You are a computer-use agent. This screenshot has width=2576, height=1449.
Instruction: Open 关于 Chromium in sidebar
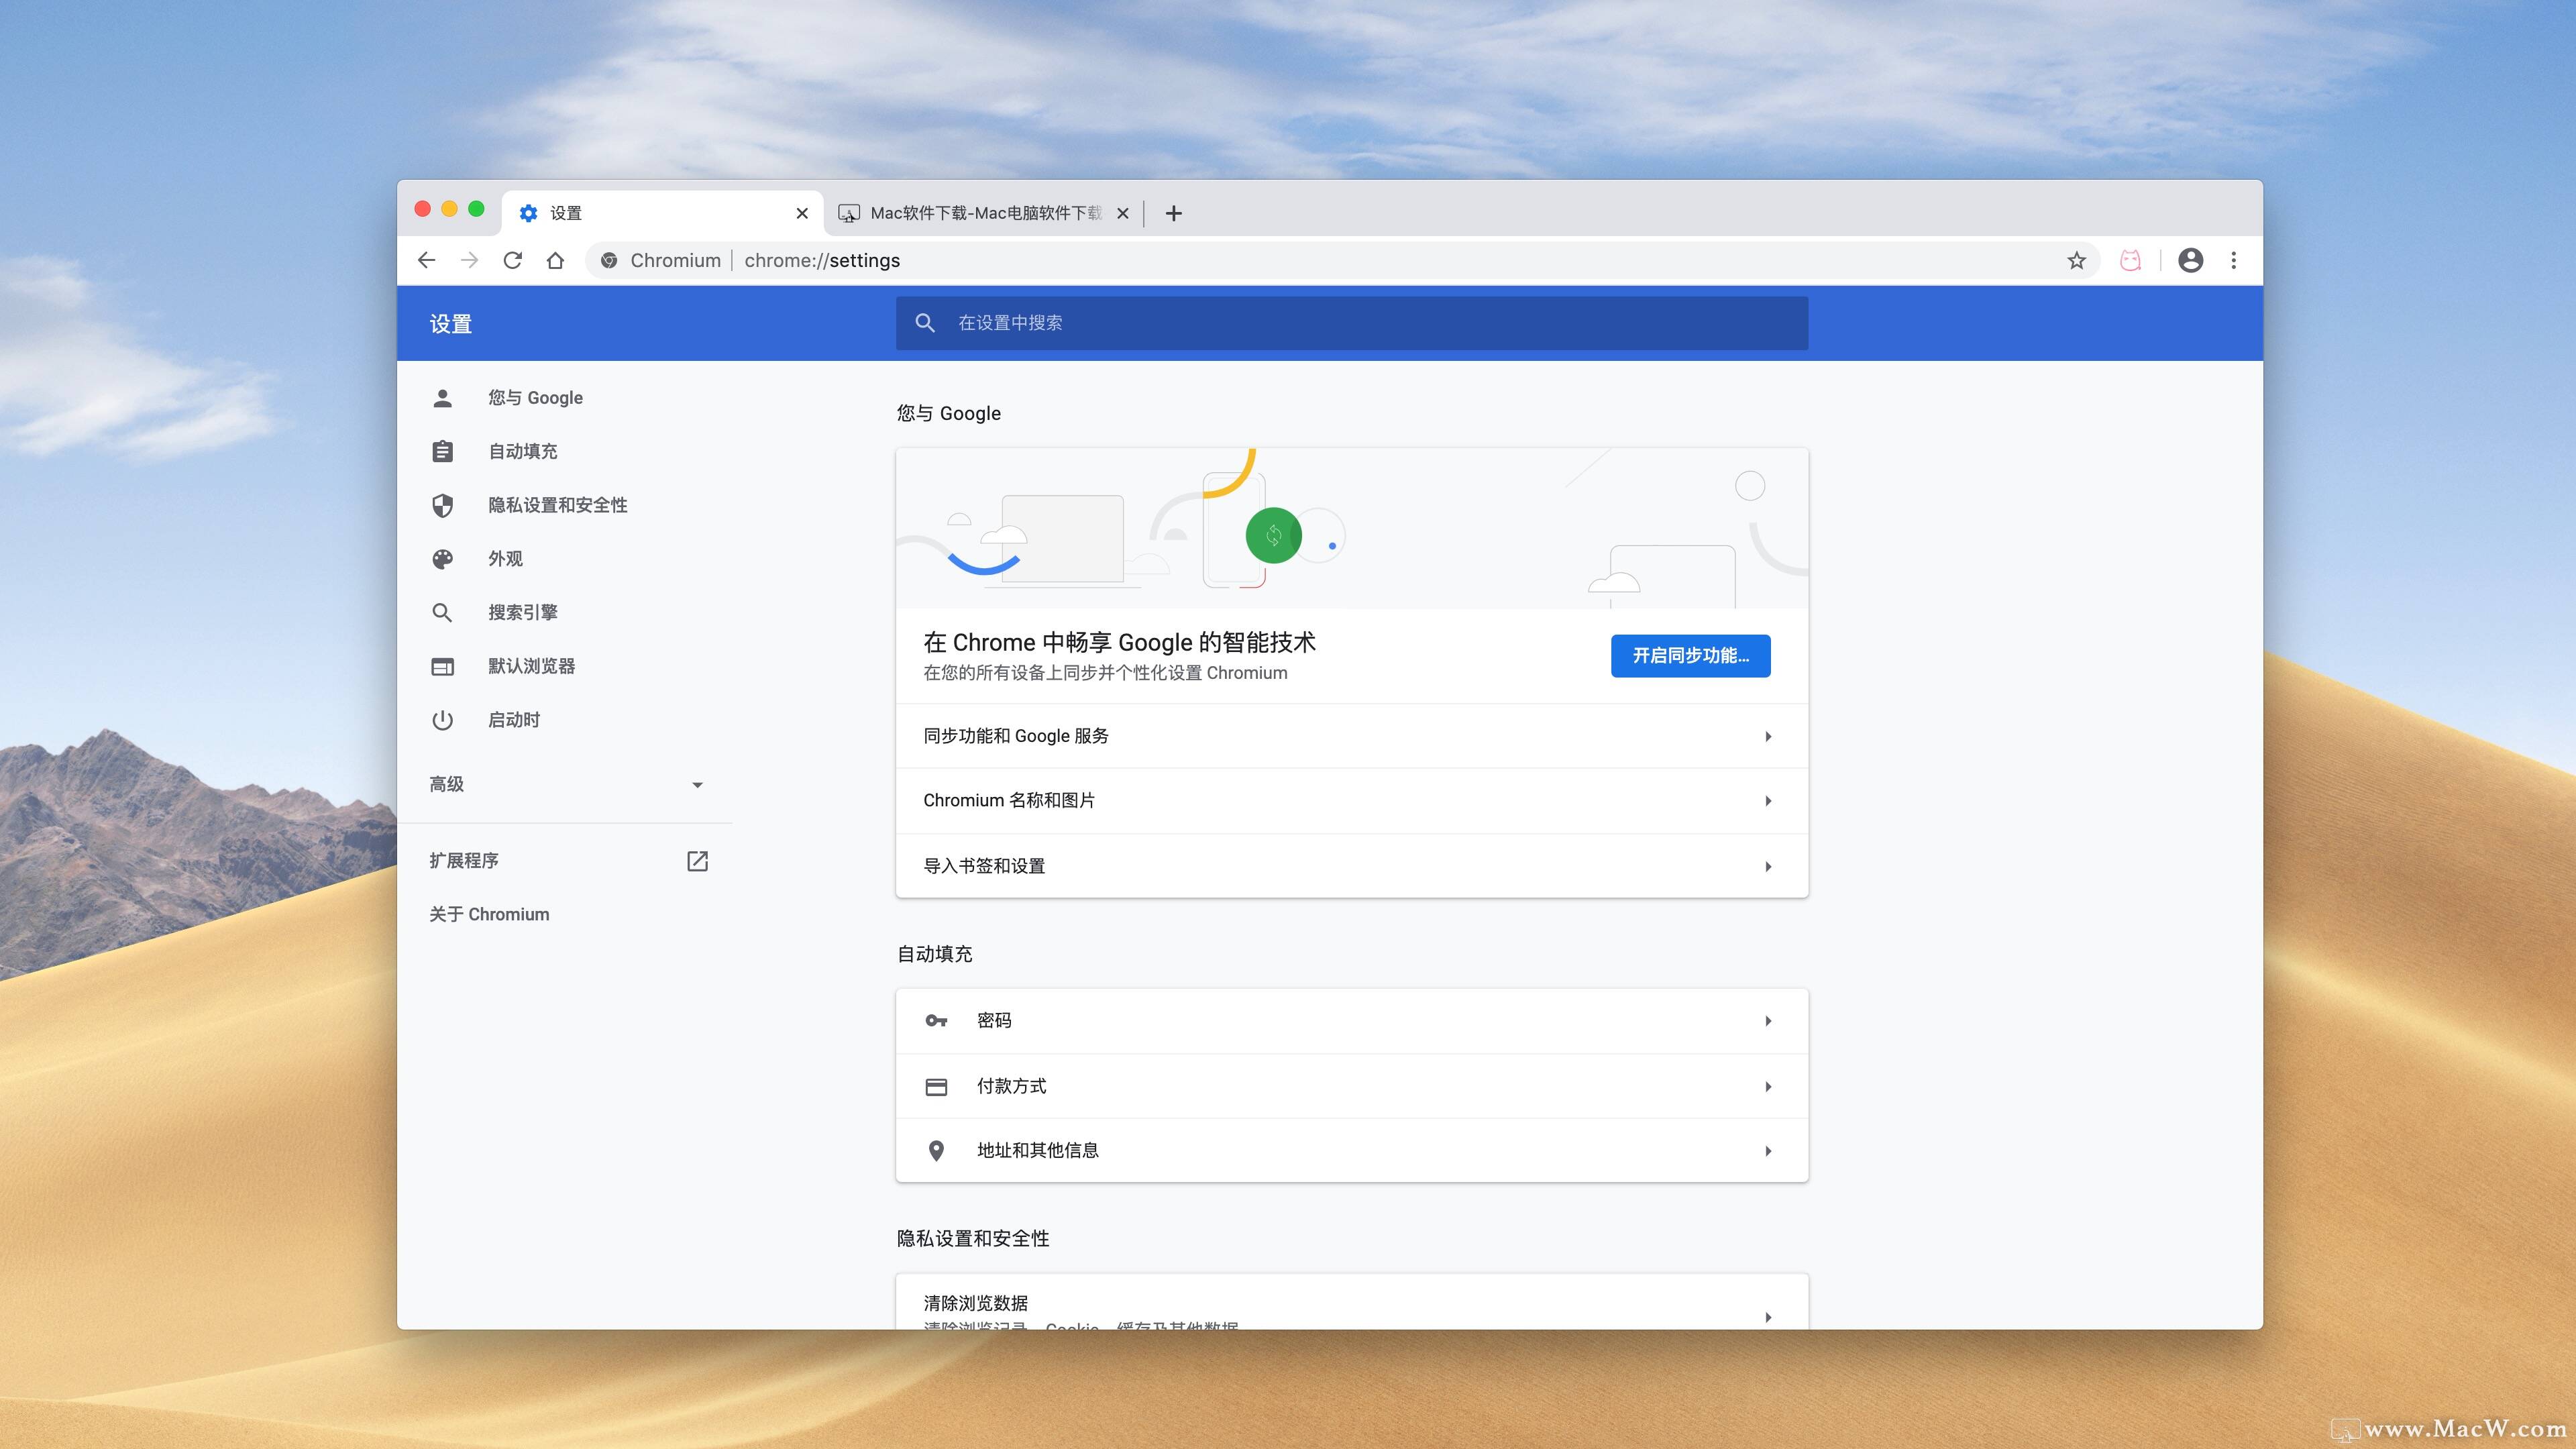[x=489, y=915]
